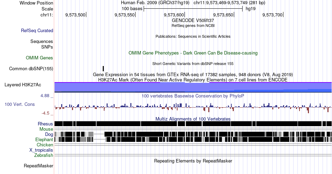
Task: Select the Chicken alignment label
Action: (45, 145)
